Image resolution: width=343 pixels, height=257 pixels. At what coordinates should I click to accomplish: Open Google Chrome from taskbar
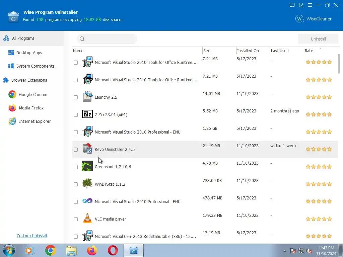pyautogui.click(x=51, y=250)
